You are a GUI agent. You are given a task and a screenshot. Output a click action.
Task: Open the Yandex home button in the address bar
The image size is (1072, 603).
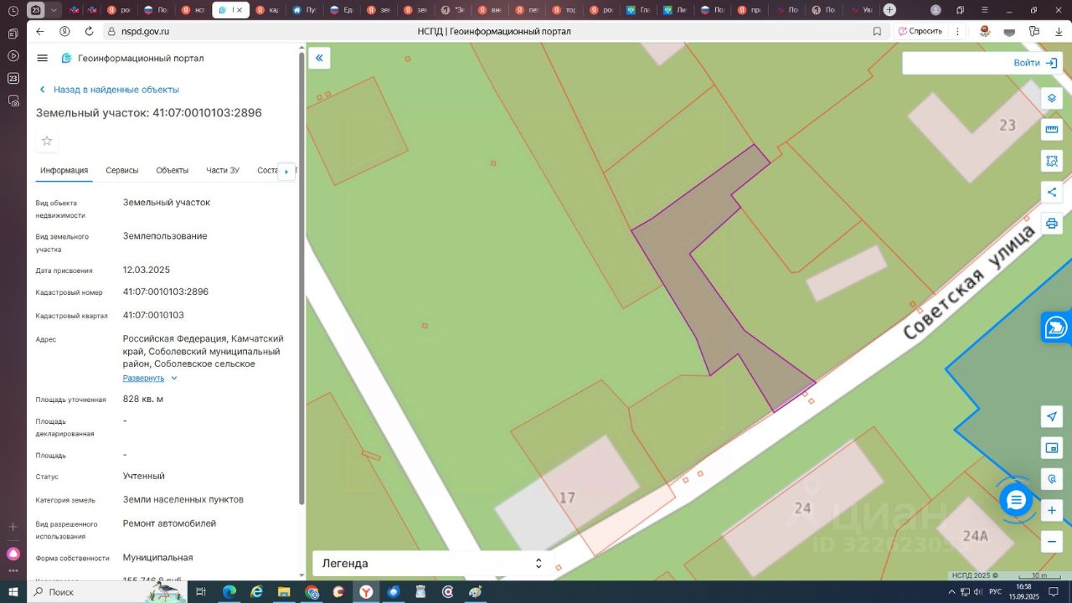coord(64,31)
